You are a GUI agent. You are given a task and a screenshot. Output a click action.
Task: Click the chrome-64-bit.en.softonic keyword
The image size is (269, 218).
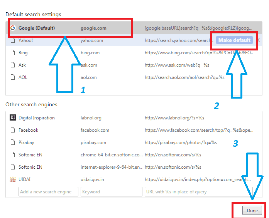(112, 155)
